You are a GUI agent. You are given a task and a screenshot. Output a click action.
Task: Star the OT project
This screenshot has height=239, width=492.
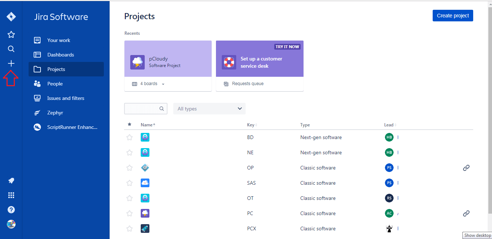click(x=130, y=198)
